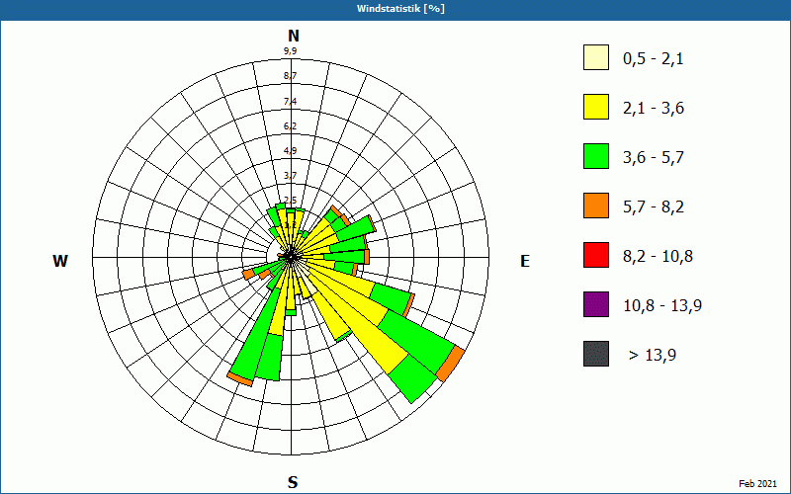
Task: Click the 3,7 ring scale value
Action: click(x=290, y=176)
